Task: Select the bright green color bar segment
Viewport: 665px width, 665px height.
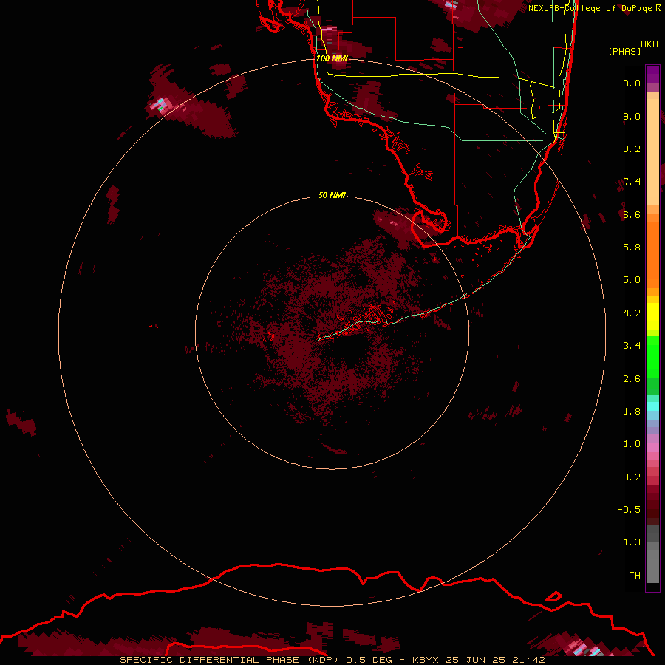Action: (x=652, y=356)
